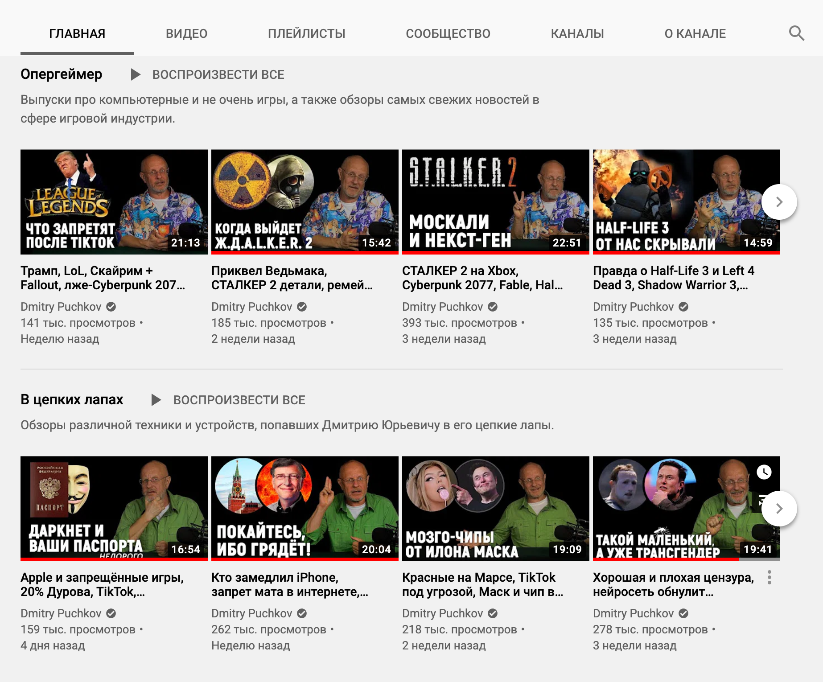Open the Плейлисты tab
This screenshot has height=682, width=823.
tap(307, 33)
